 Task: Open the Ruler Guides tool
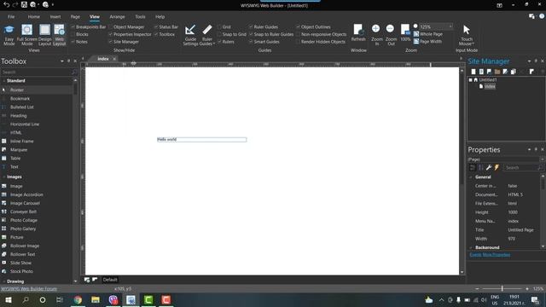tap(207, 35)
